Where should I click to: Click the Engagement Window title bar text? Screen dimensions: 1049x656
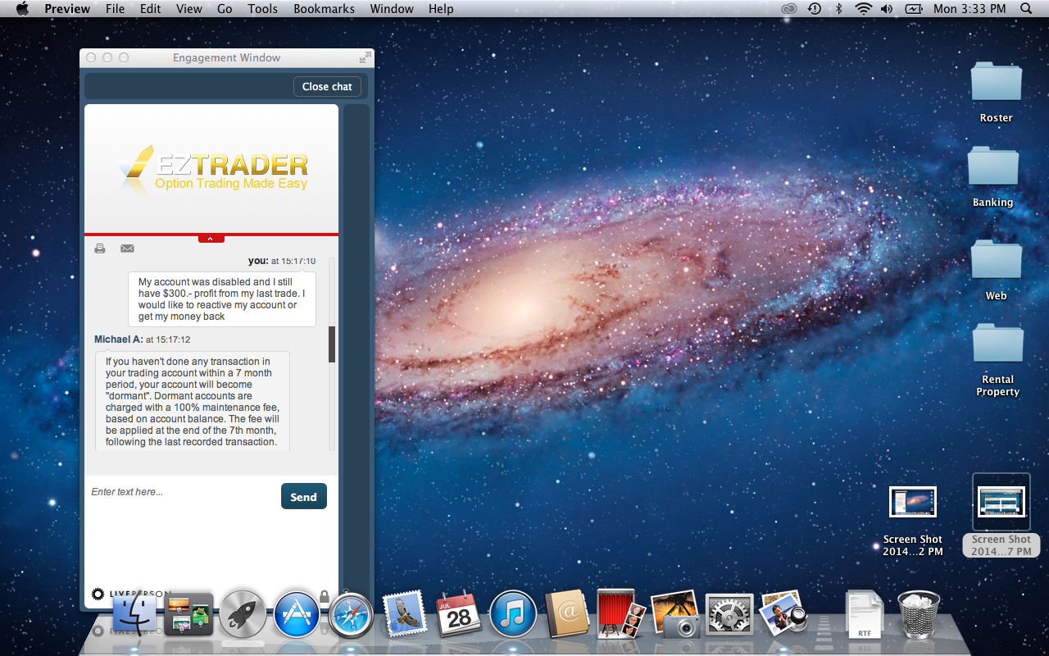coord(227,57)
